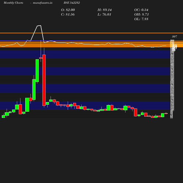Click the 'munafasutra.in' text
Screen dimensions: 183x183
pyautogui.click(x=42, y=3)
